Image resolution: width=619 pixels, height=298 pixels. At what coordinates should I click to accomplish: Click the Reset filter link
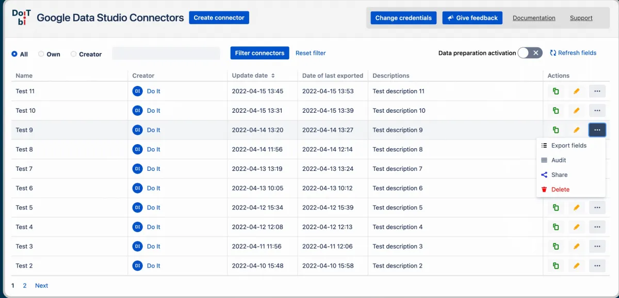(x=311, y=53)
